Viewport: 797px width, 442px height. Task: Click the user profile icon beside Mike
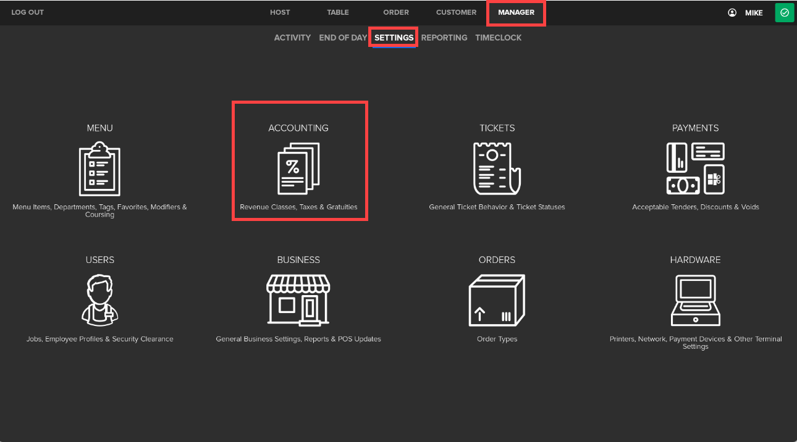tap(732, 12)
